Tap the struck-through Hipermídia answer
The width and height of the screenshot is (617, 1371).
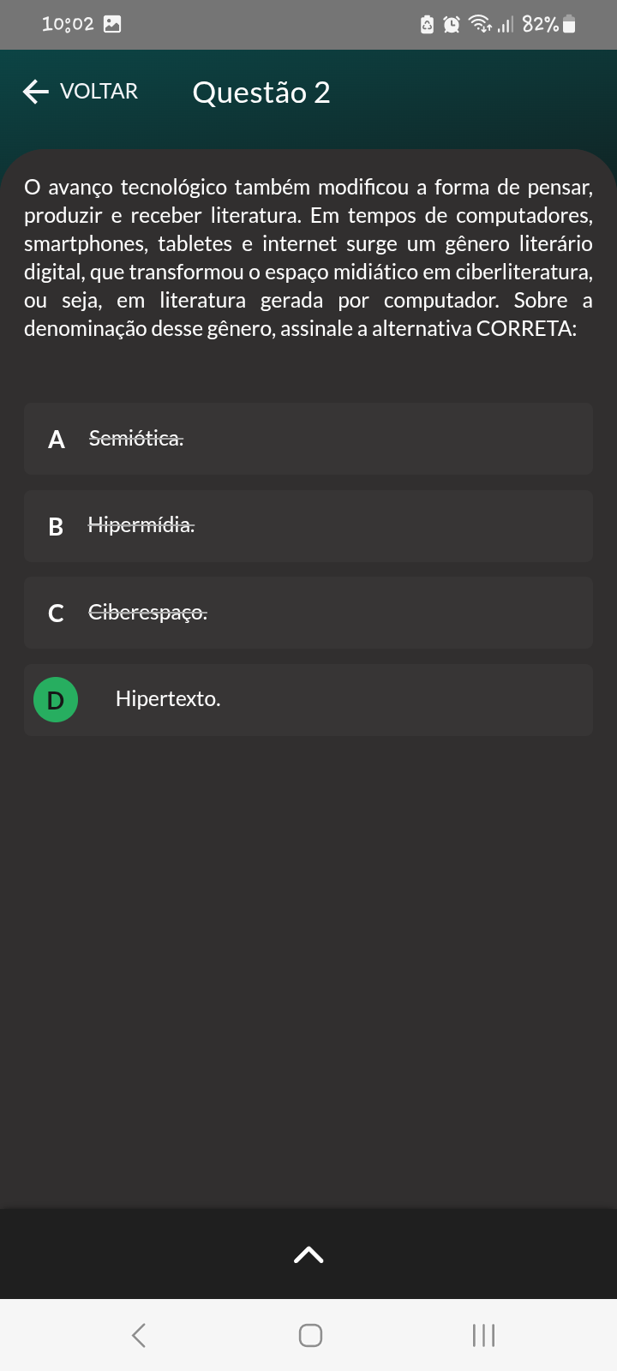pos(141,525)
